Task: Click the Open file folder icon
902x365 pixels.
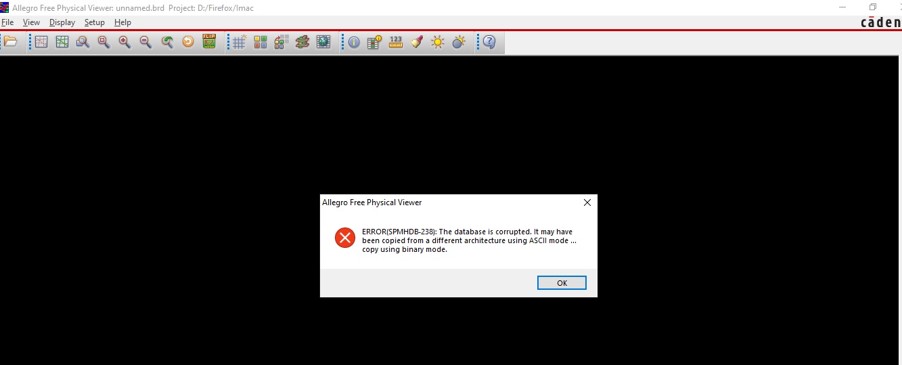Action: pyautogui.click(x=10, y=42)
